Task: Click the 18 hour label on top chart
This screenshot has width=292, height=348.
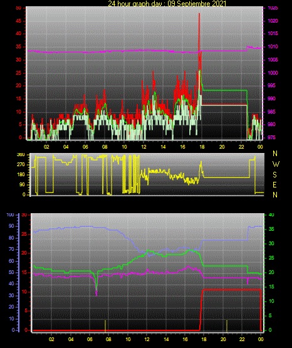Action: (x=202, y=147)
